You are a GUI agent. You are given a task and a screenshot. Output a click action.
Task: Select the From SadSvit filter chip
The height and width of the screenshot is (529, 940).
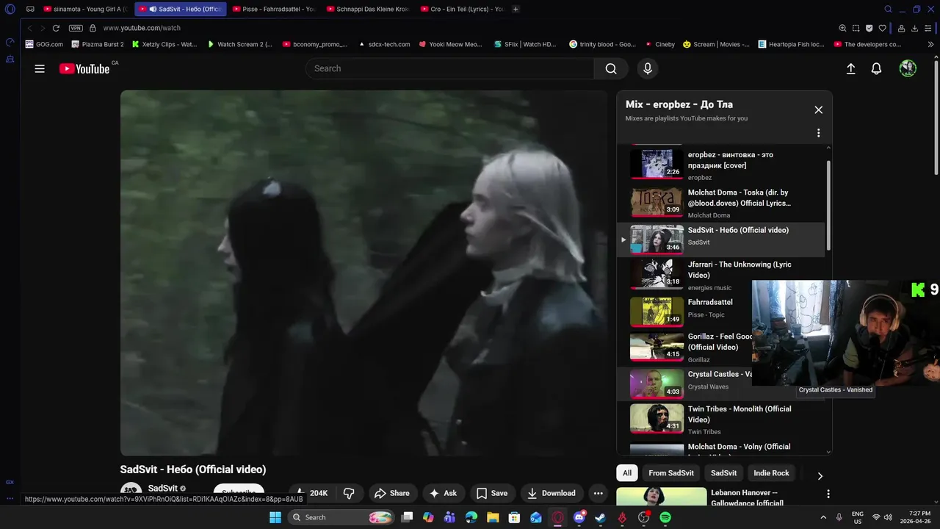(671, 473)
